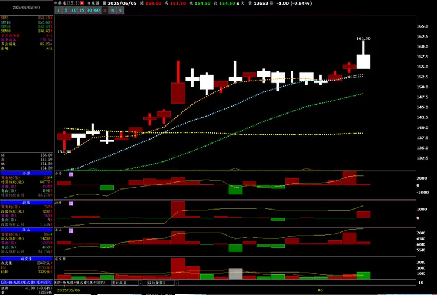Click the 法人持股比例 14.75% row

coord(26,251)
